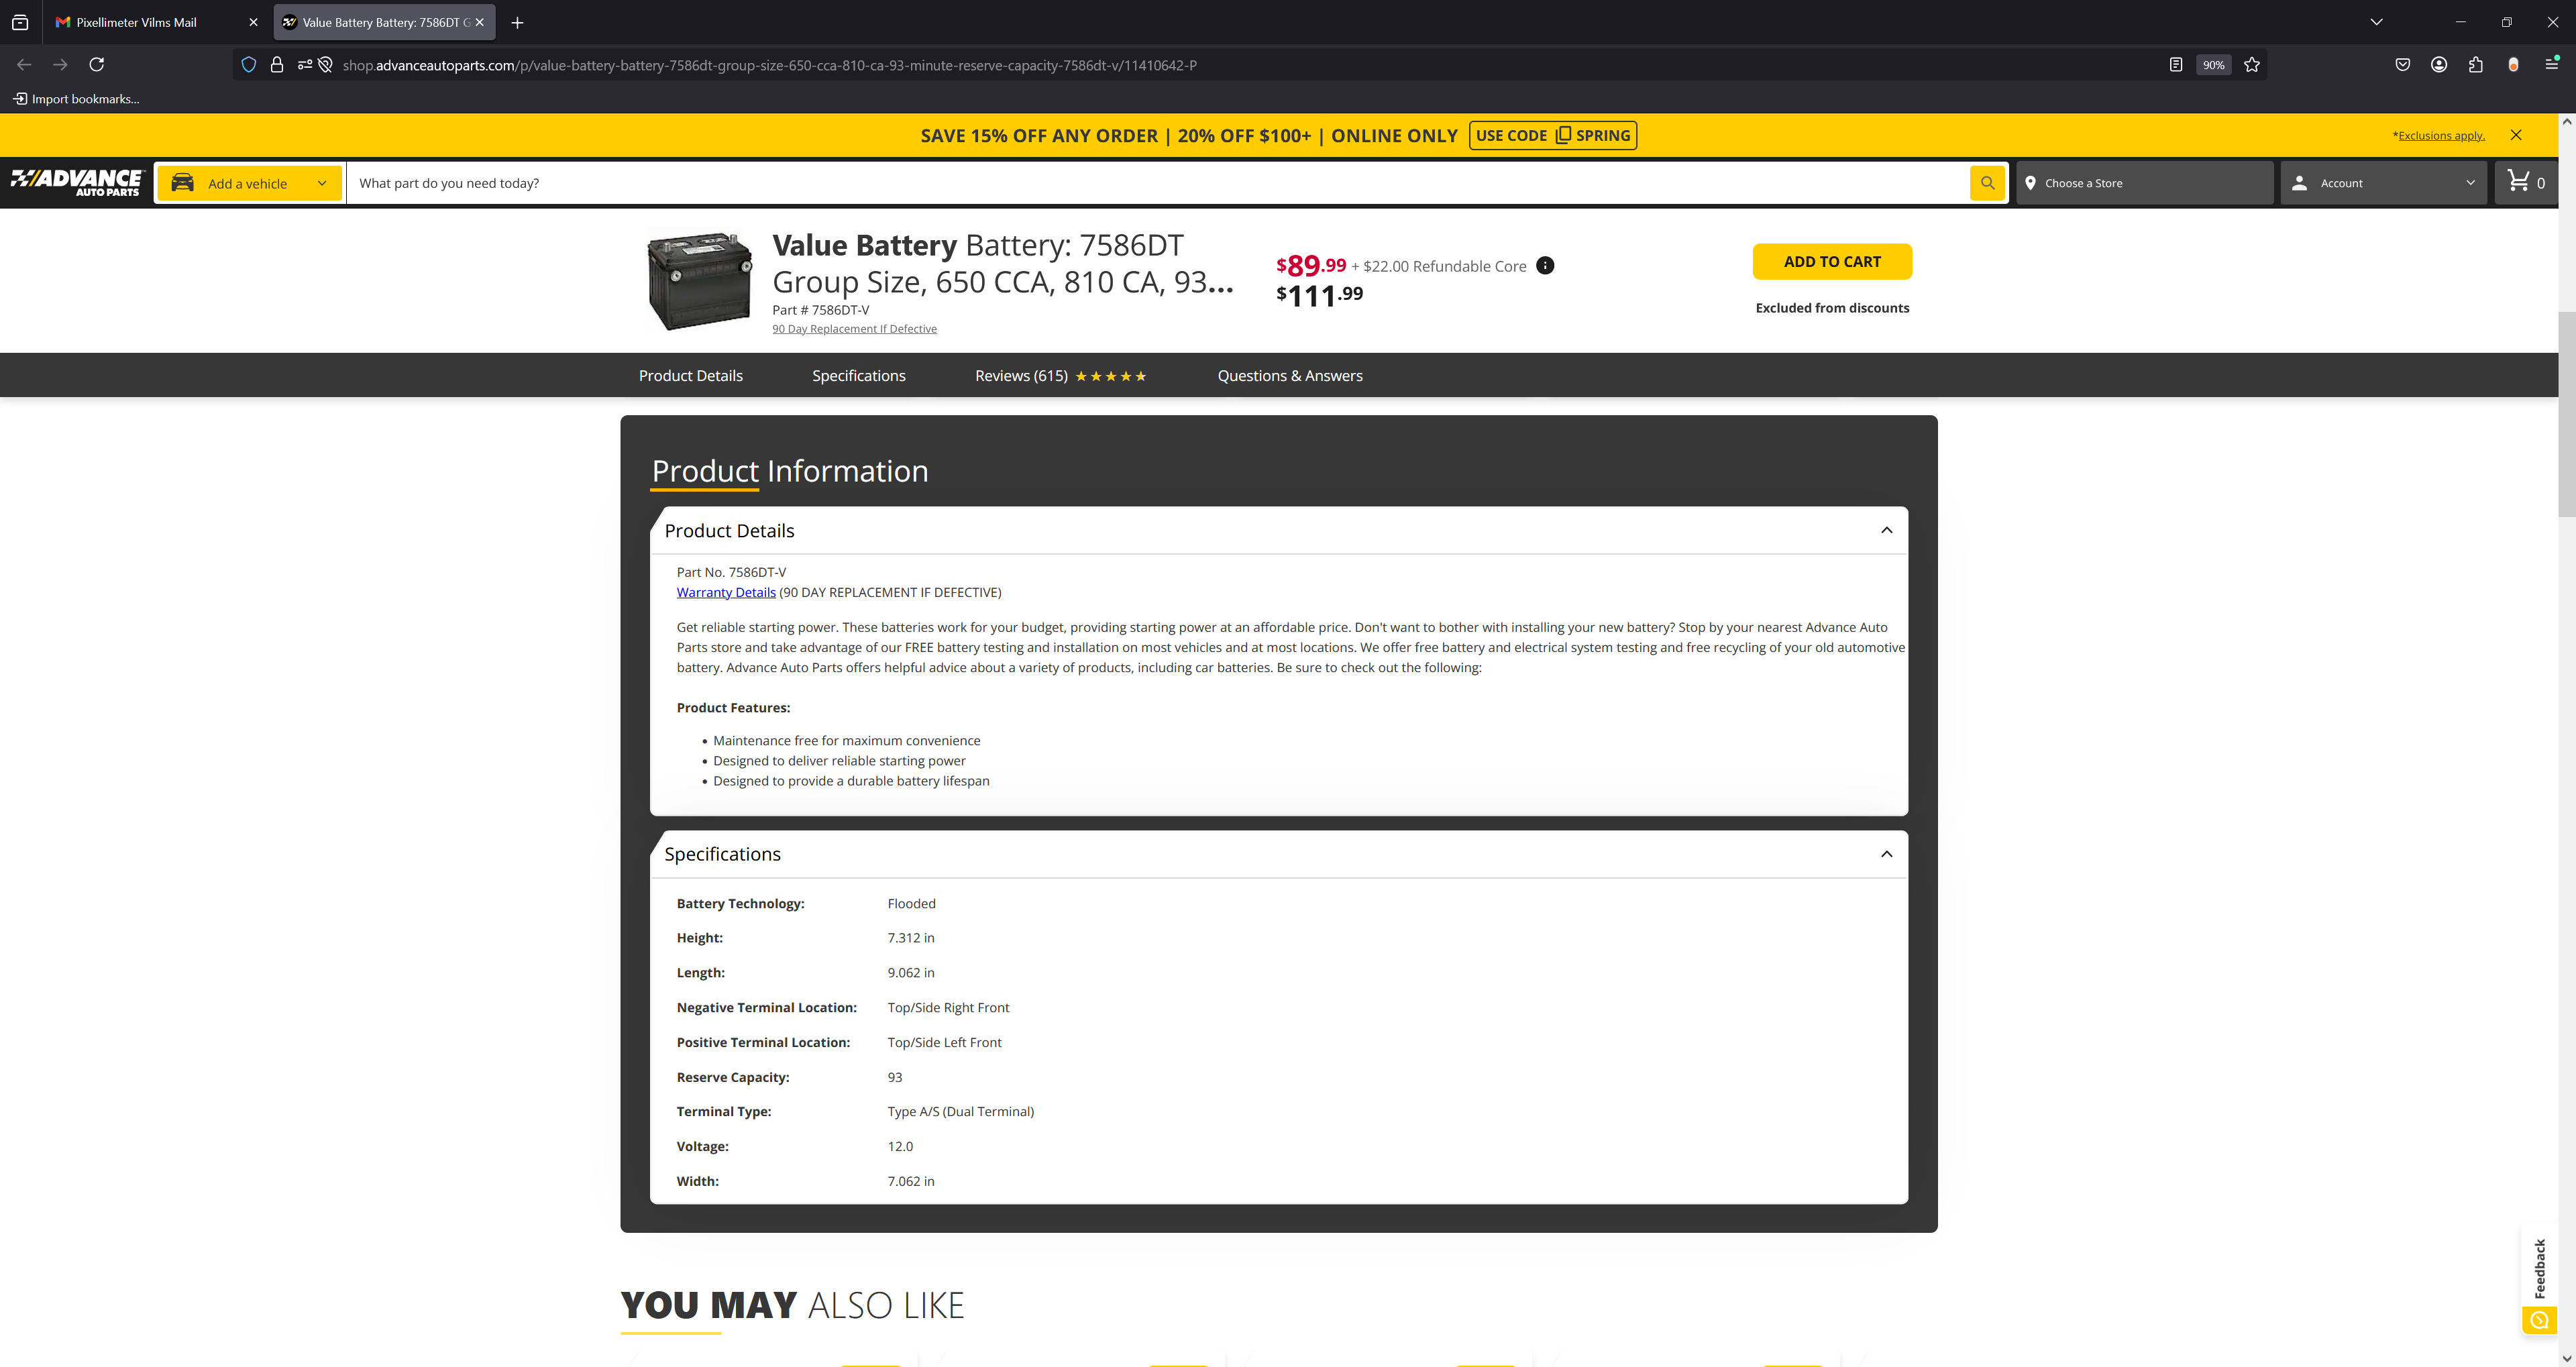The height and width of the screenshot is (1367, 2576).
Task: Show refundable core info icon
Action: coord(1545,265)
